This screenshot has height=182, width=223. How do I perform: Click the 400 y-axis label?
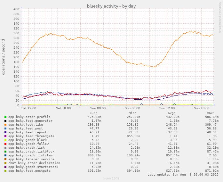coord(16,9)
